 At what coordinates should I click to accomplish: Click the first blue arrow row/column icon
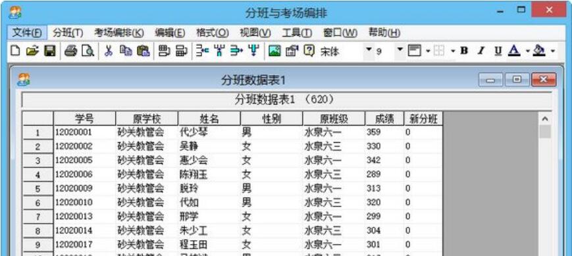coord(203,51)
